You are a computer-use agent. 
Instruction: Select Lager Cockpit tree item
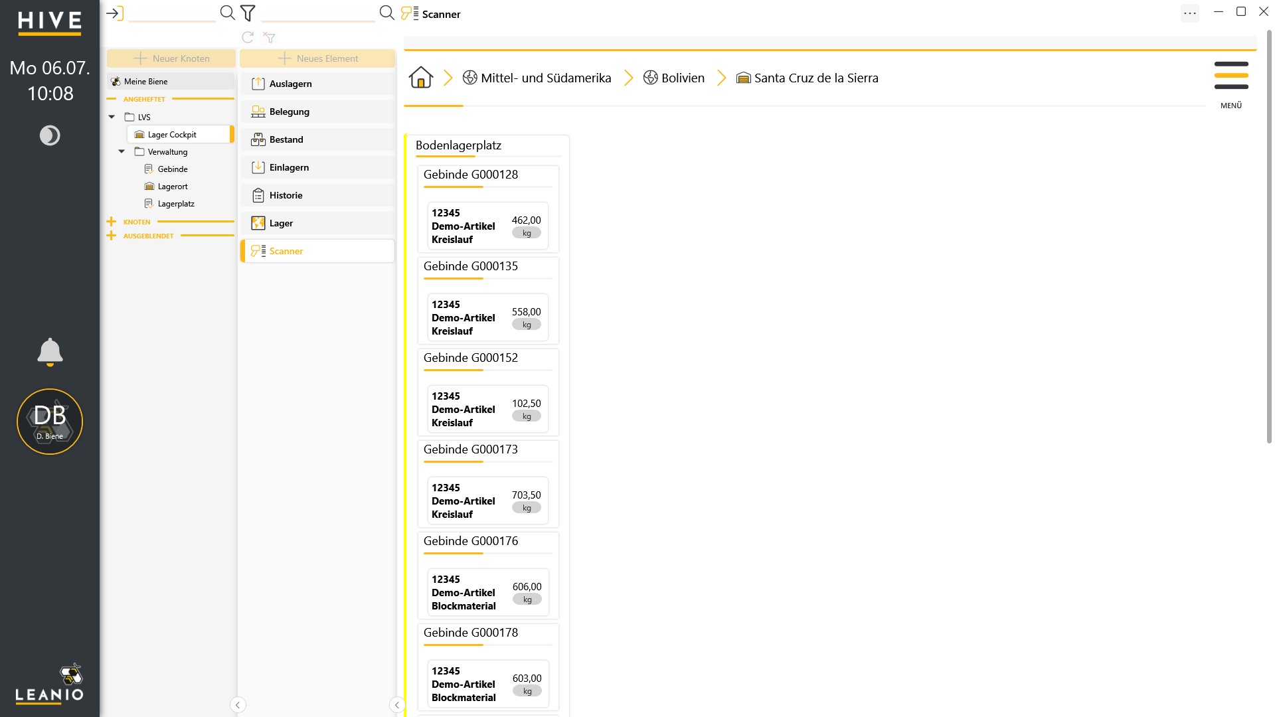pyautogui.click(x=181, y=134)
